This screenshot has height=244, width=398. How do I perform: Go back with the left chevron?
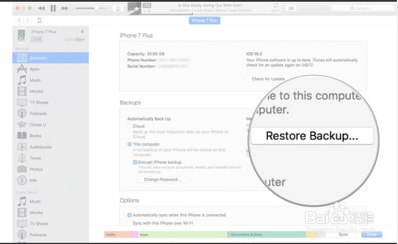click(19, 21)
